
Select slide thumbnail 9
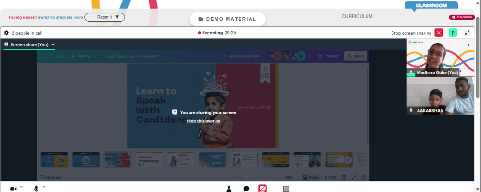coord(307,159)
